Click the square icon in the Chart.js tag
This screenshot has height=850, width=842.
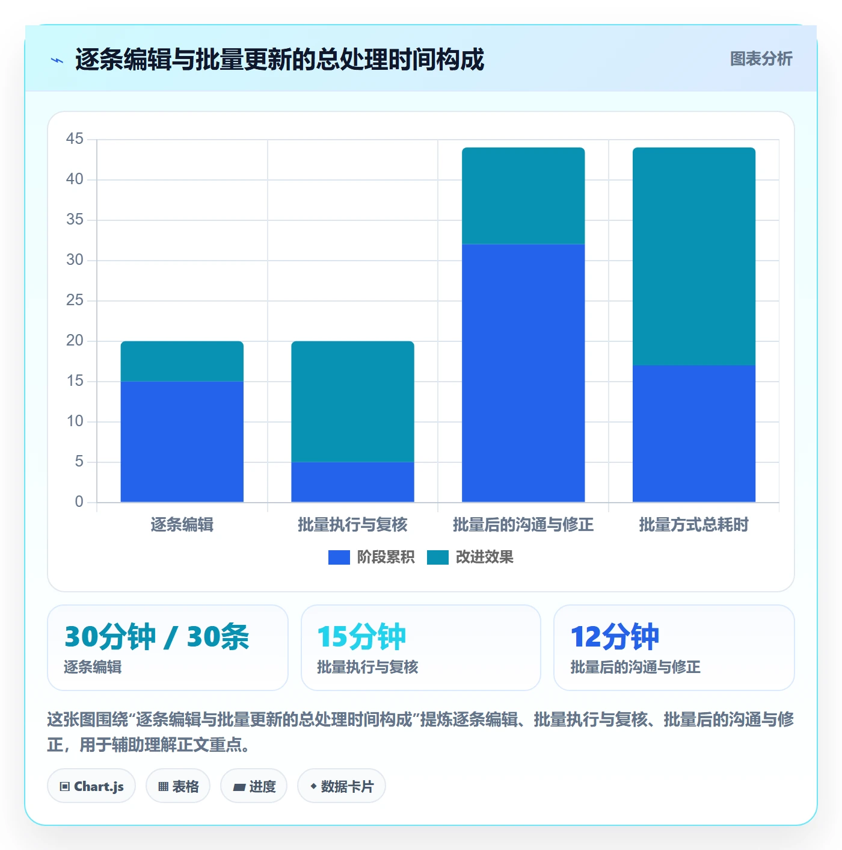click(65, 787)
